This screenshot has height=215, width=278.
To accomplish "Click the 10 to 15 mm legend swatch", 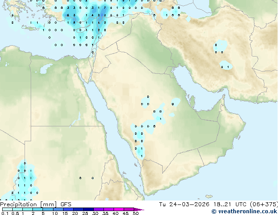I will (x=58, y=209).
